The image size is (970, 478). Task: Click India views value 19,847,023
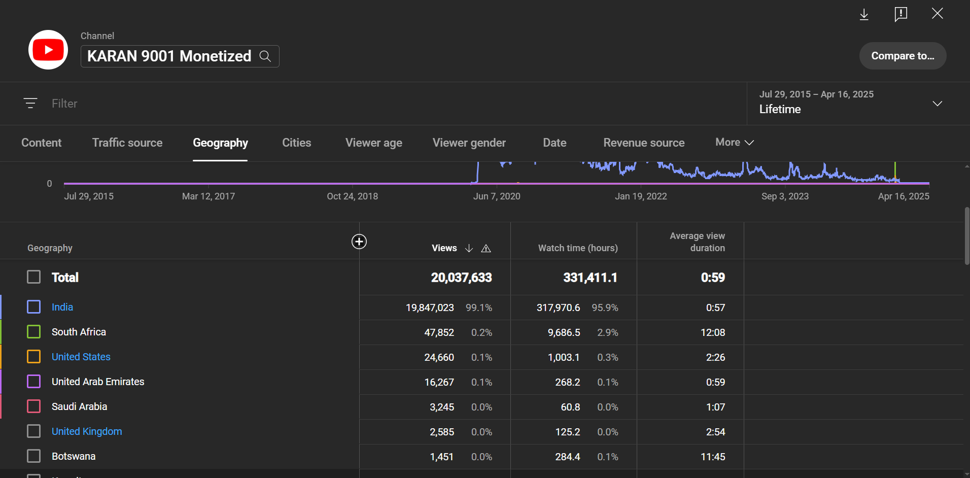430,308
